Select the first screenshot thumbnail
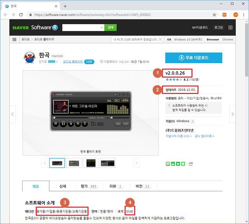 (x=57, y=163)
